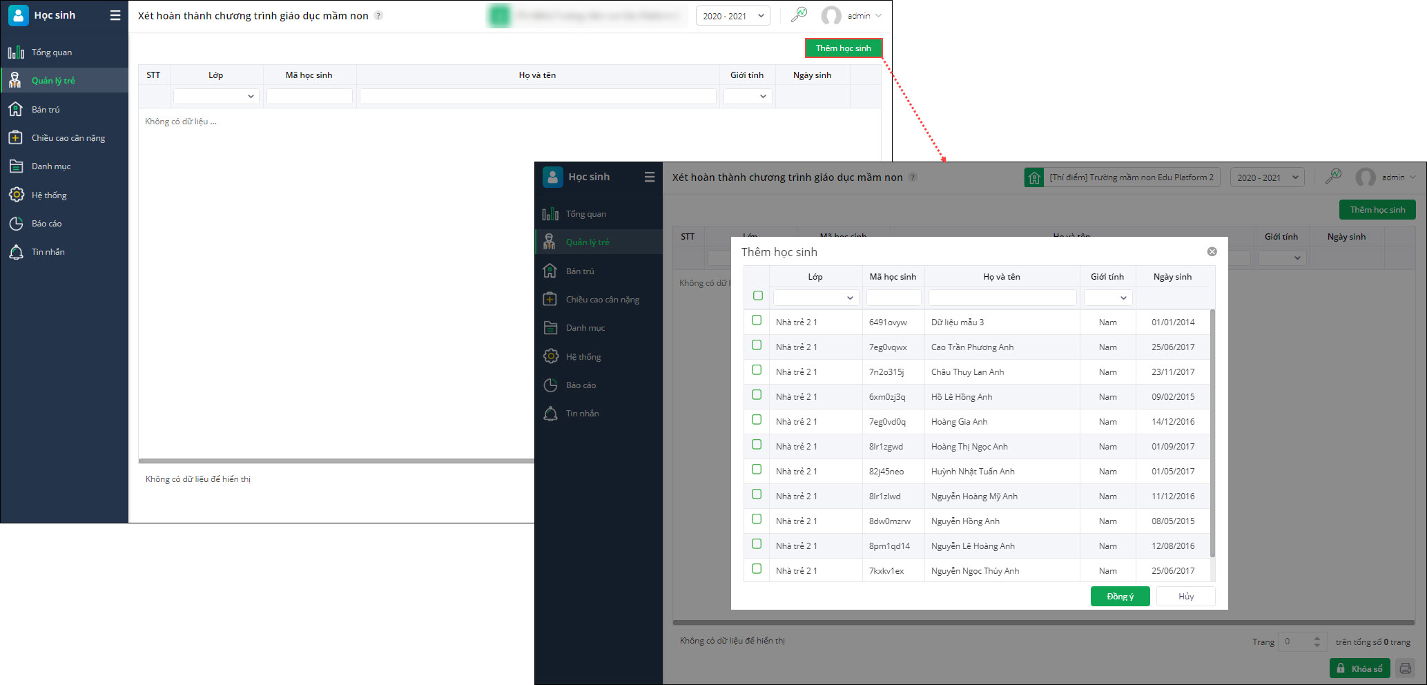The image size is (1427, 685).
Task: Toggle hamburger menu in front window sidebar
Action: (x=650, y=177)
